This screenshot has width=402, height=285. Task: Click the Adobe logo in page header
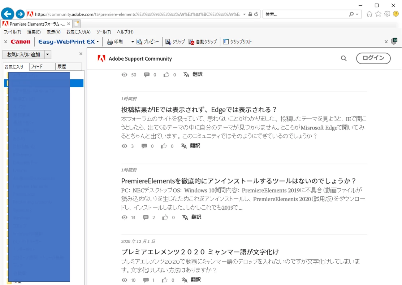[x=101, y=58]
